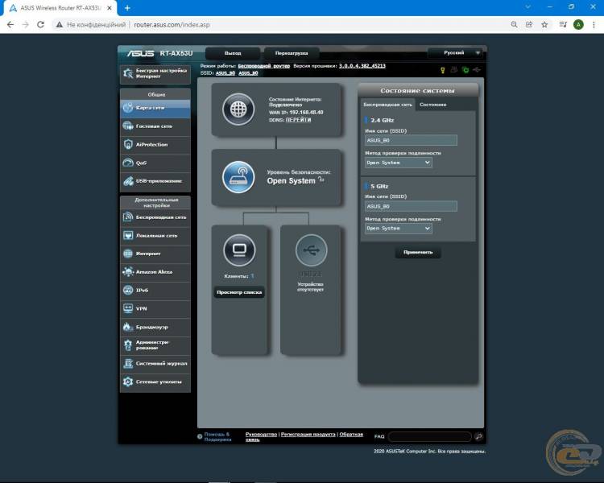Open 2.4 GHz authentication method dropdown
The height and width of the screenshot is (483, 604).
pos(399,163)
